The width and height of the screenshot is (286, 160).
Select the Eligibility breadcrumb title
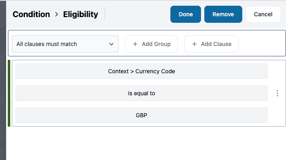pyautogui.click(x=80, y=14)
